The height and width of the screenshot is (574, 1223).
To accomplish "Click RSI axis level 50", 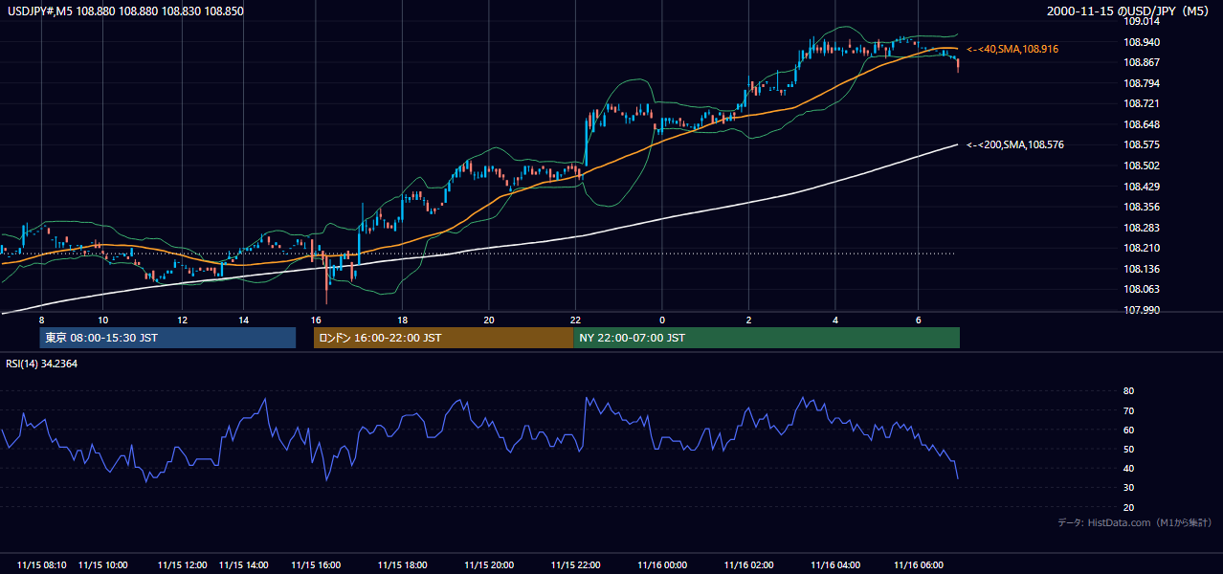I will (1128, 450).
